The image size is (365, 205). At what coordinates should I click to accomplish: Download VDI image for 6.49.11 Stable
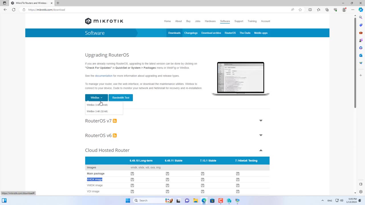tap(167, 191)
